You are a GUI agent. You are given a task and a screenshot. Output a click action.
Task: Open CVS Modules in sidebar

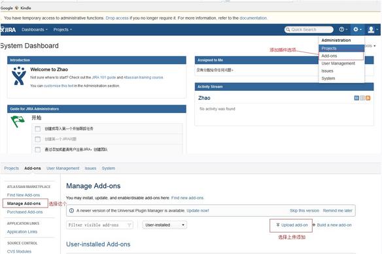[19, 251]
